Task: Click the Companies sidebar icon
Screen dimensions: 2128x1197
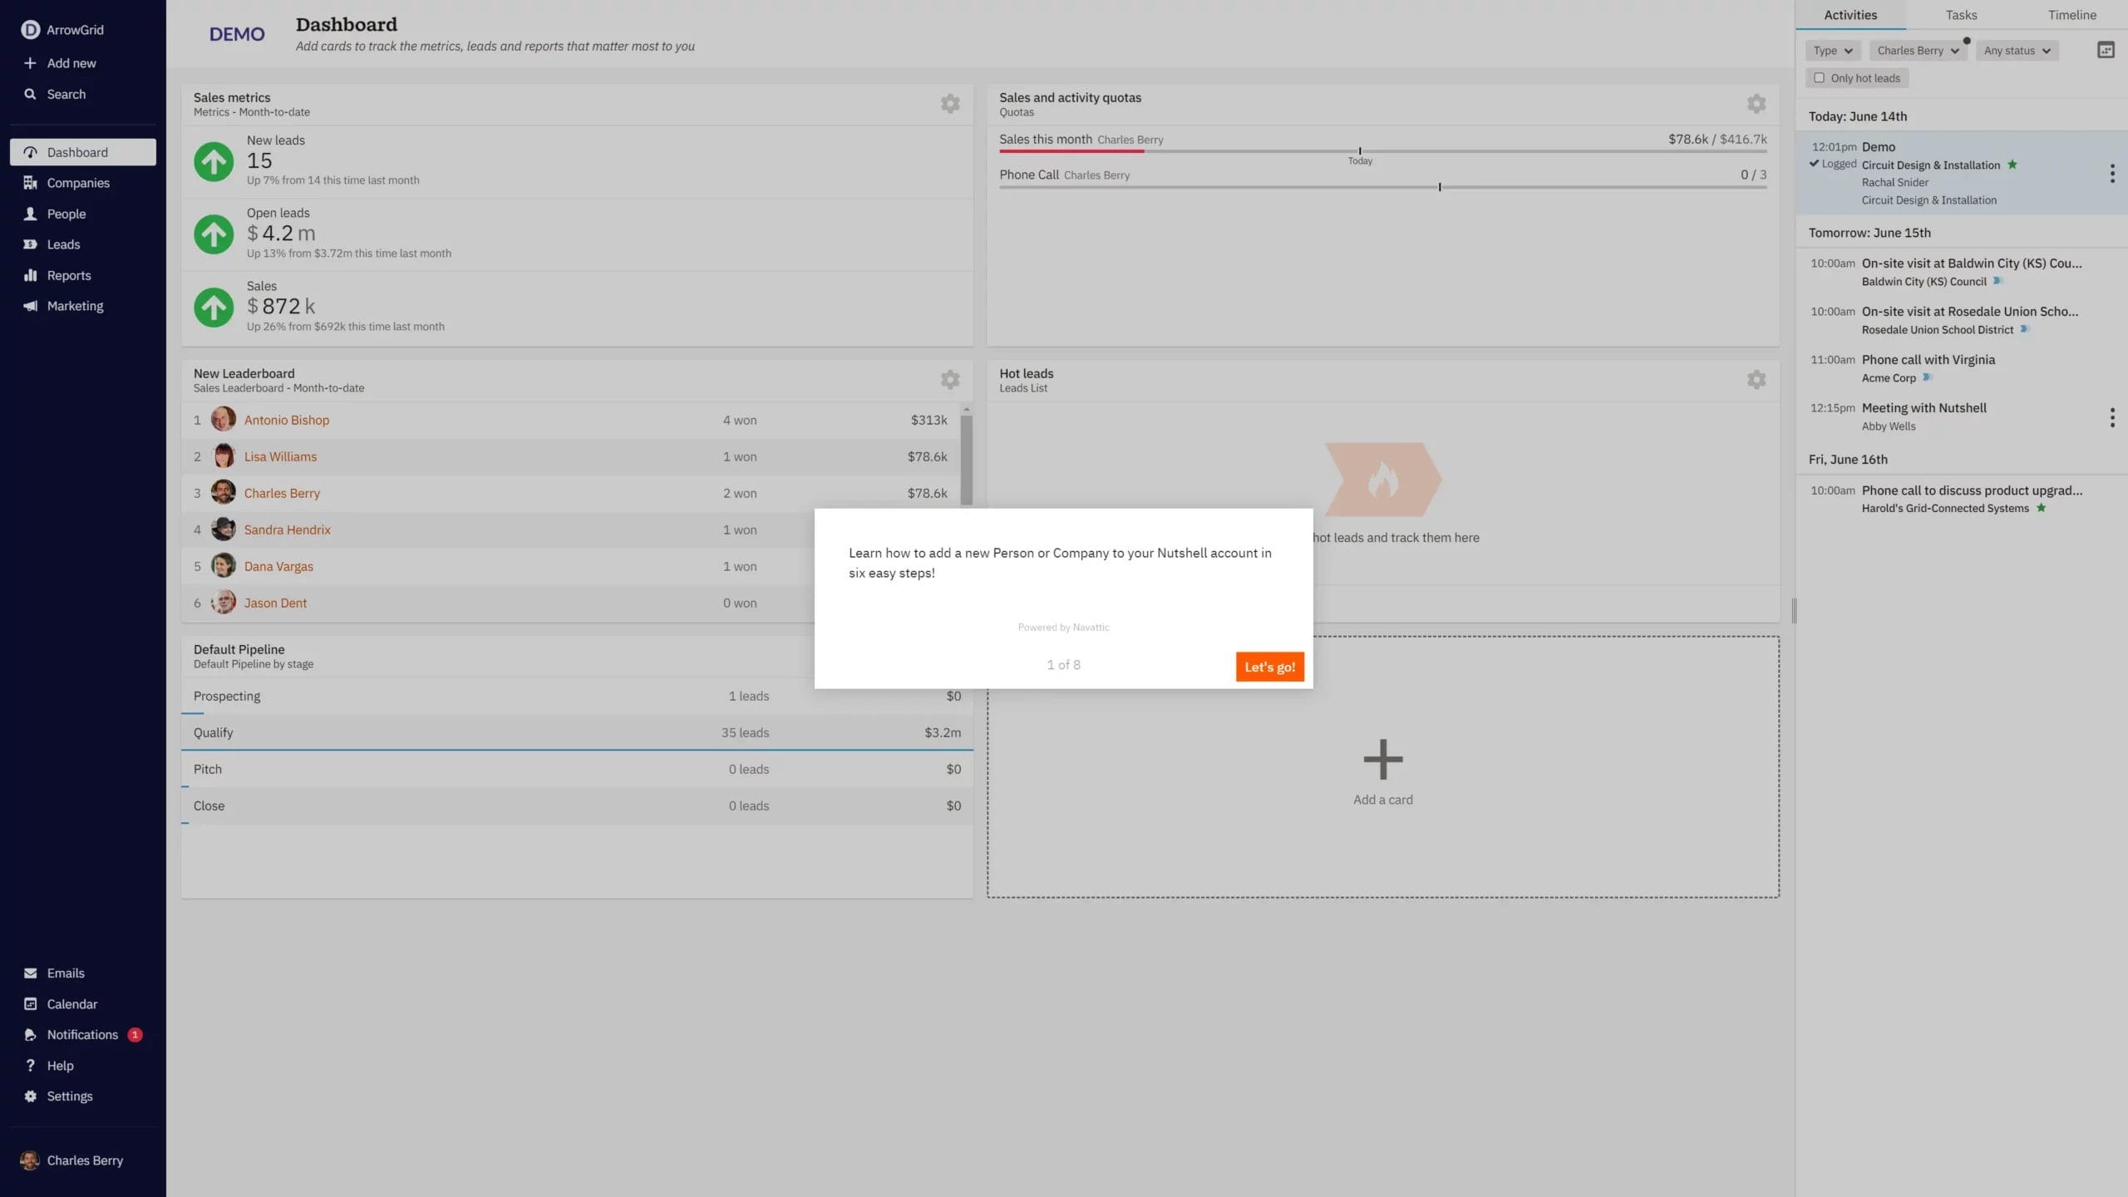Action: click(x=30, y=182)
